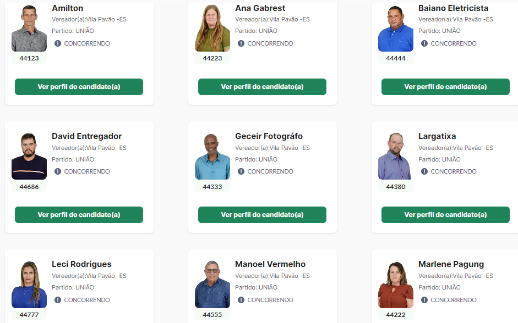Click the CONCORRENDO icon on Marlene Pagung's card
518x323 pixels.
(x=424, y=300)
